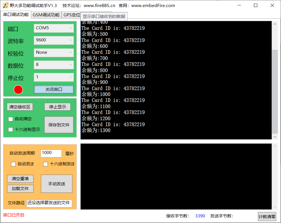
Task: Click the send text area
Action: point(176,176)
